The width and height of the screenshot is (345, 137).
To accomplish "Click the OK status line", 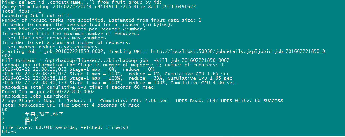I will (x=5, y=110).
